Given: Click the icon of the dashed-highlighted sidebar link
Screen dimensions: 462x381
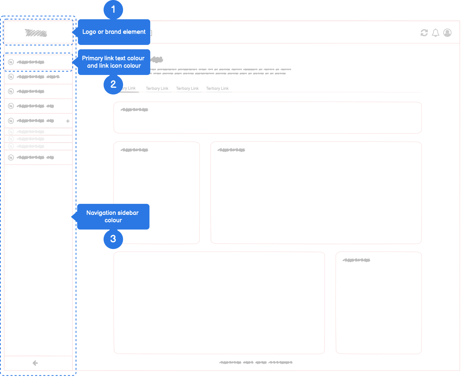Looking at the screenshot, I should point(11,62).
